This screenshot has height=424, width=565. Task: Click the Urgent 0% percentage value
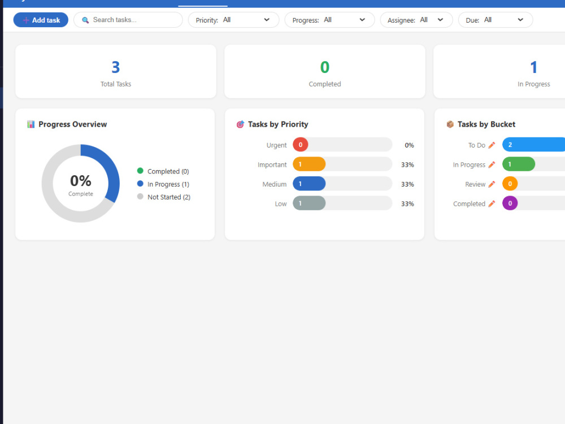(x=409, y=145)
